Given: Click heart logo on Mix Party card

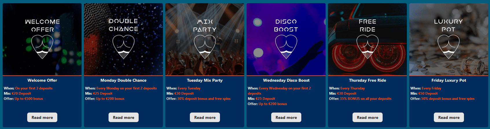Looking at the screenshot, I should (205, 47).
